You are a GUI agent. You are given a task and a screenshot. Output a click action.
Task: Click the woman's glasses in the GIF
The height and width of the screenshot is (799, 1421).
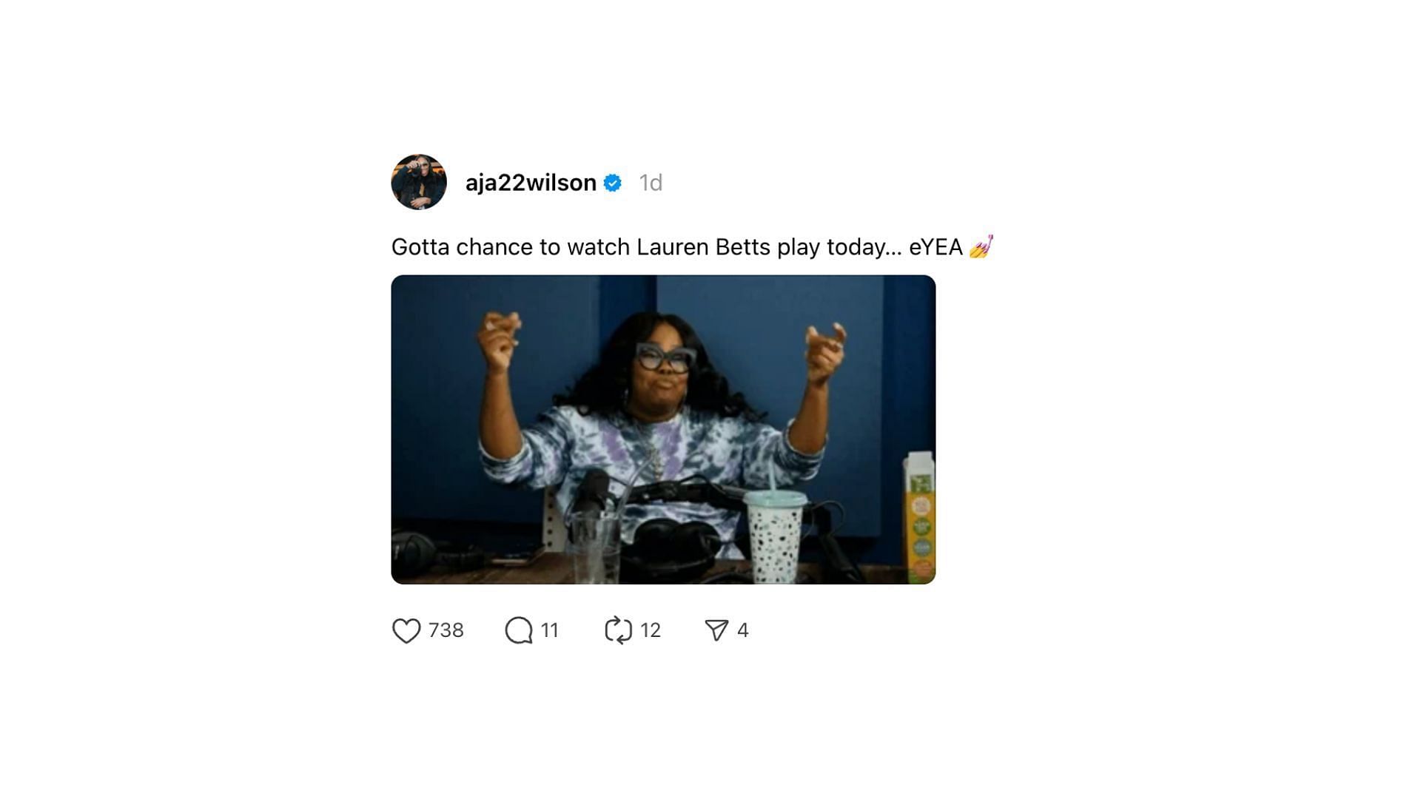665,357
